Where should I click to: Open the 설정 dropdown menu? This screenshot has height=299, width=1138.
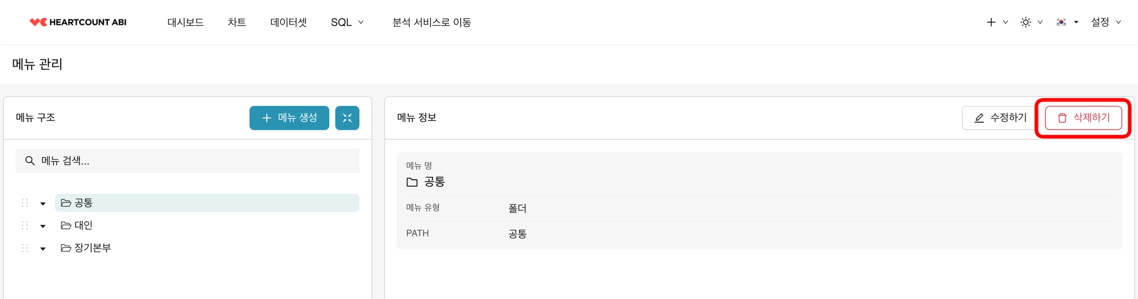point(1106,22)
